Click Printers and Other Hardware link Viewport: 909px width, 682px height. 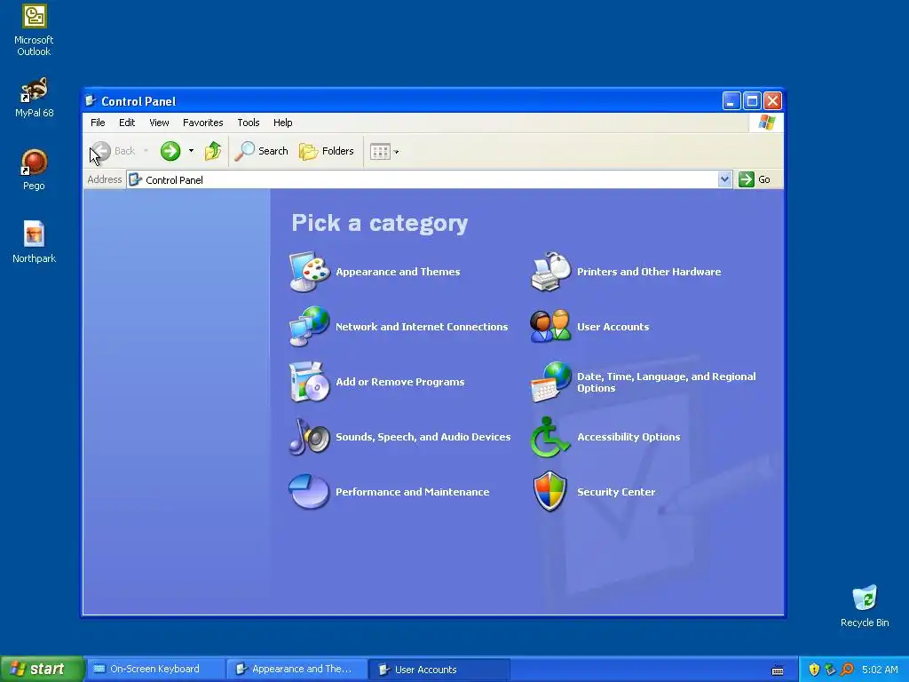649,272
